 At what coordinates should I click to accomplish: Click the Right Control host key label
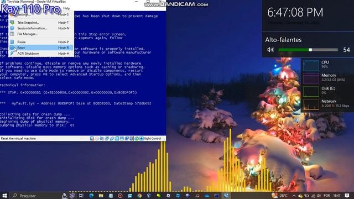[153, 139]
